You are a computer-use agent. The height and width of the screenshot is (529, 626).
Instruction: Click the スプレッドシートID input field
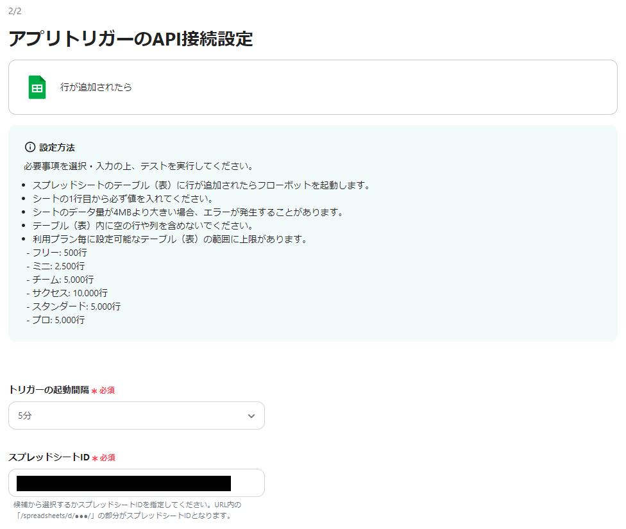point(136,483)
